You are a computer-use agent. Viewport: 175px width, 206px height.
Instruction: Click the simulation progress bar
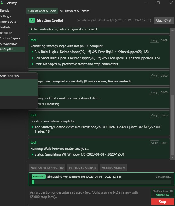[102, 182]
